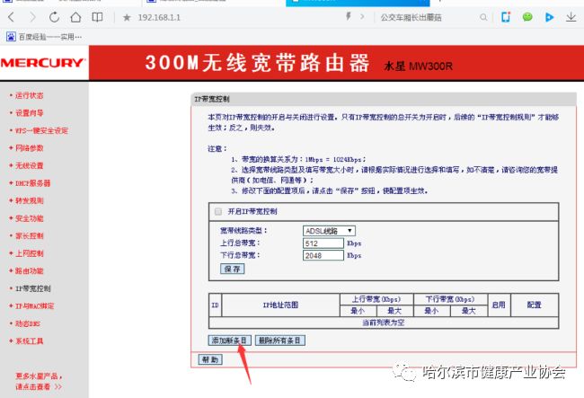This screenshot has width=584, height=398.
Task: Click the green WeChat icon
Action: coord(527,17)
